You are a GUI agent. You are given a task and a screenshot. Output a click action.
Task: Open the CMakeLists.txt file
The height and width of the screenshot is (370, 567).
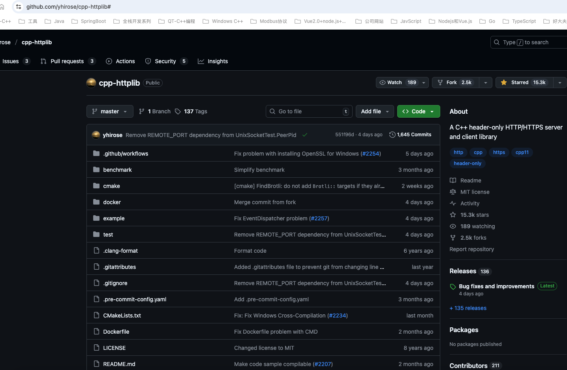[x=122, y=316]
